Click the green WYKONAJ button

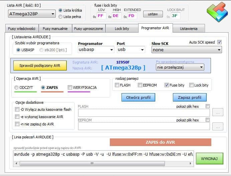210,158
